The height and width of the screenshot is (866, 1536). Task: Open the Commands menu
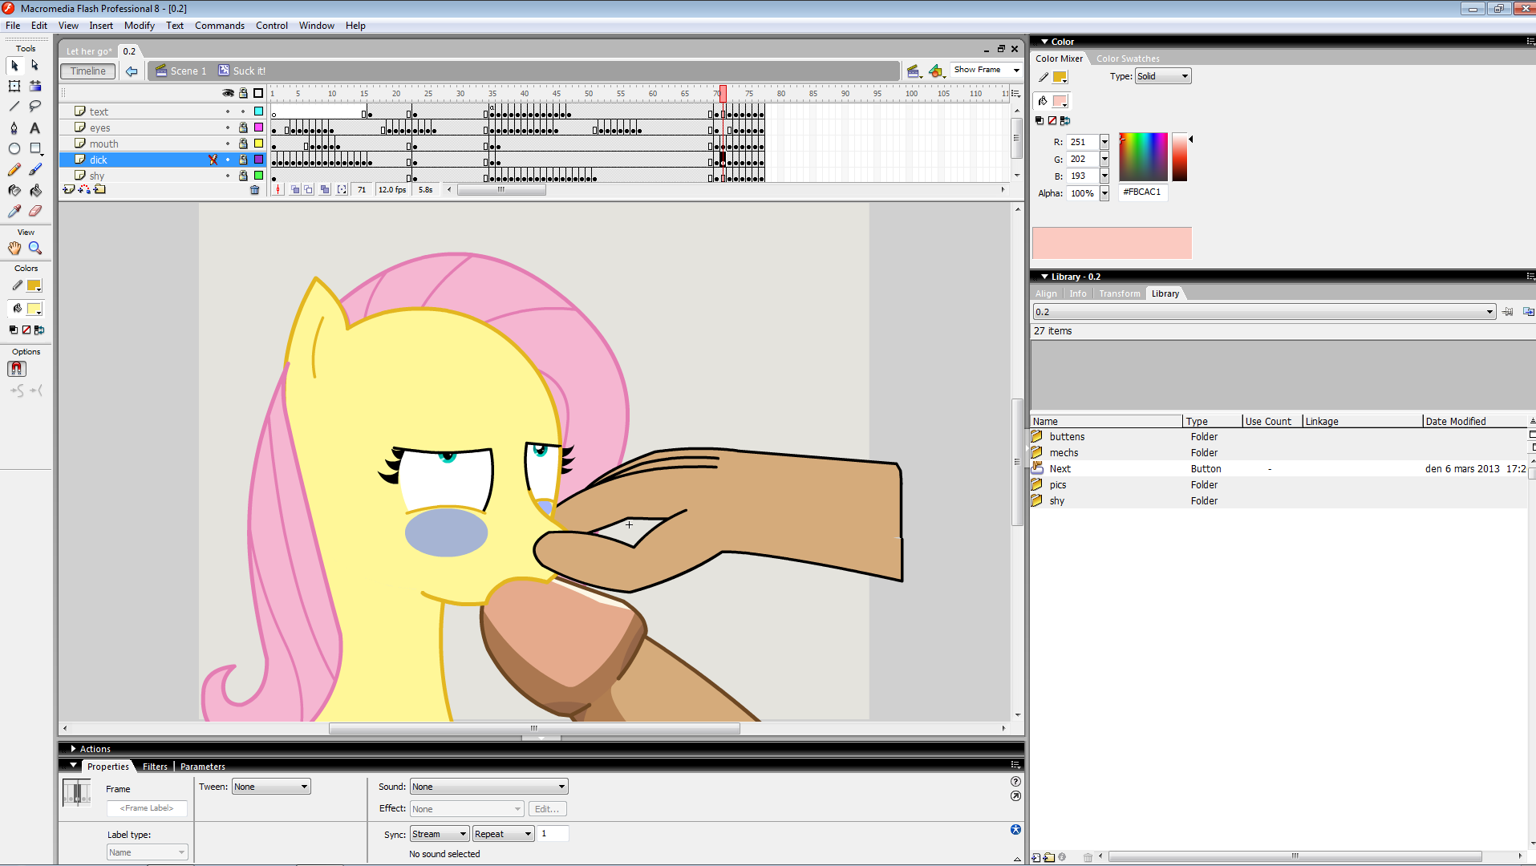pos(220,26)
